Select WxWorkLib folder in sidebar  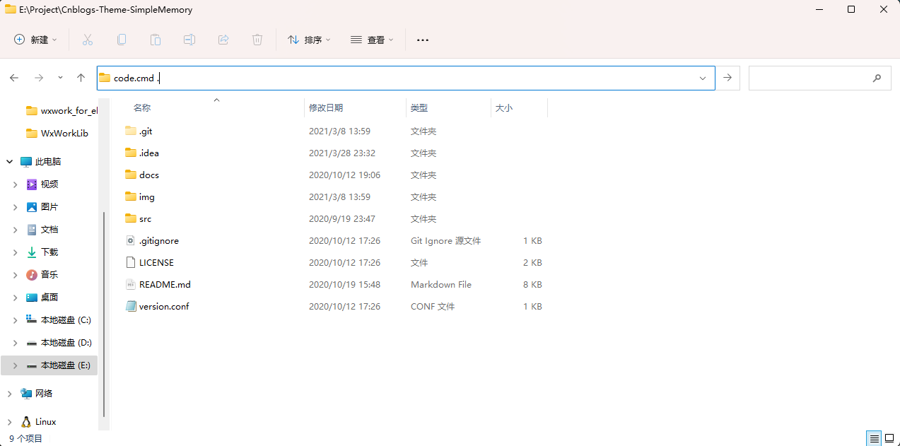(x=57, y=134)
